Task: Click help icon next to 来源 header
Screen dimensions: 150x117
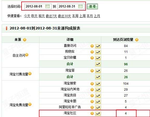Action: point(25,40)
